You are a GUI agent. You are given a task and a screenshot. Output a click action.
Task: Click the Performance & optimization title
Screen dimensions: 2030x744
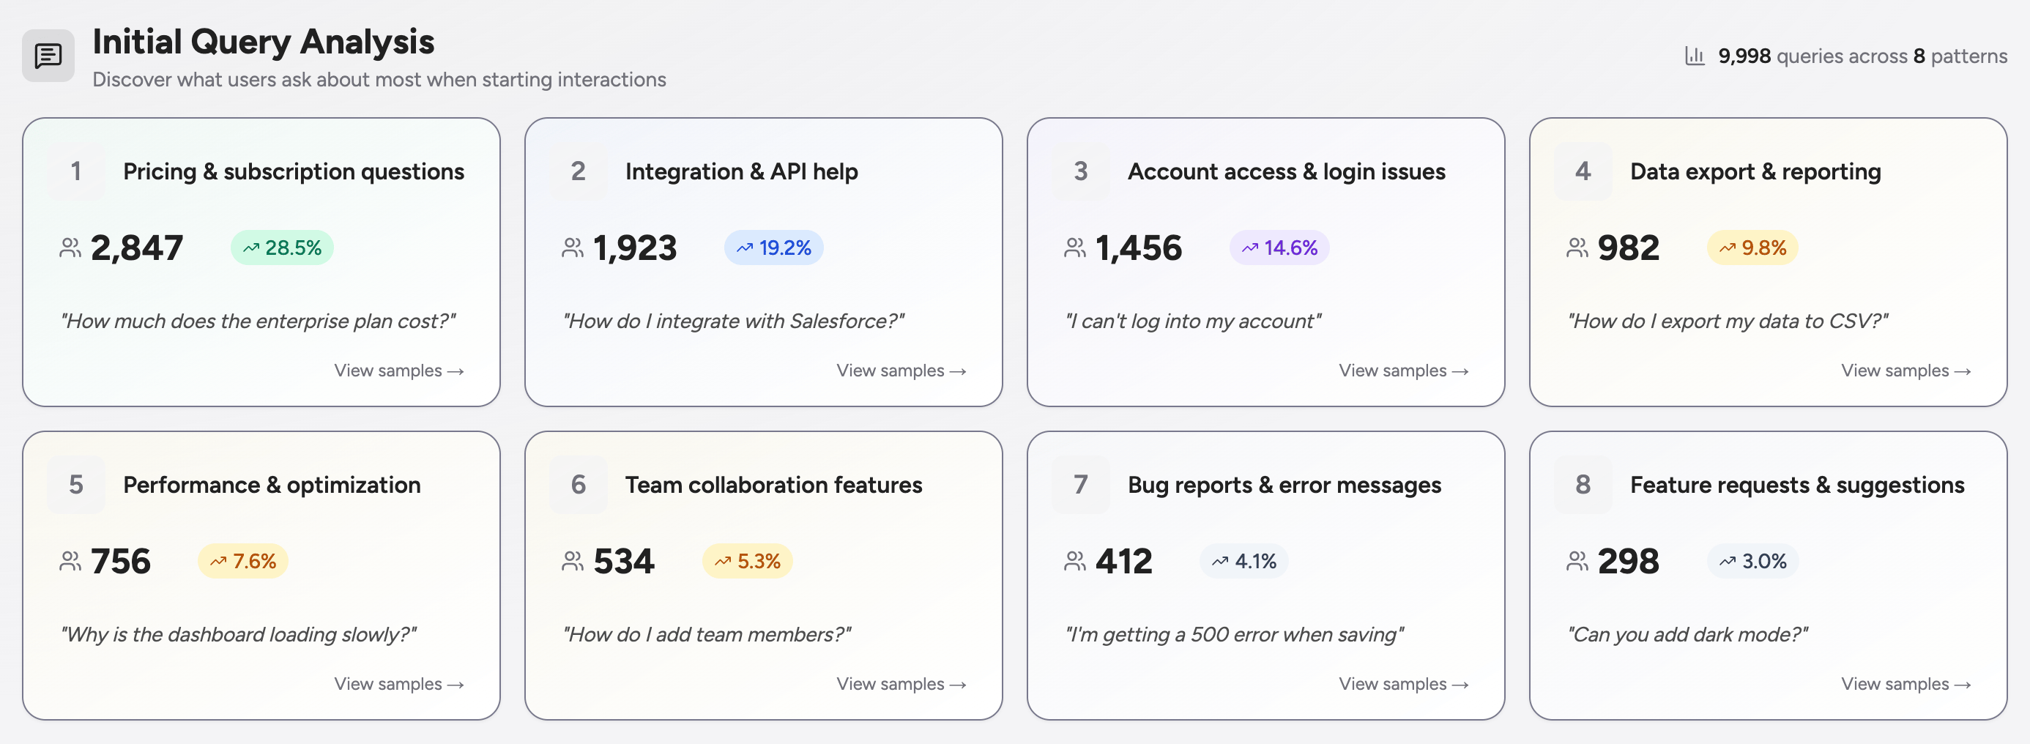pos(272,485)
